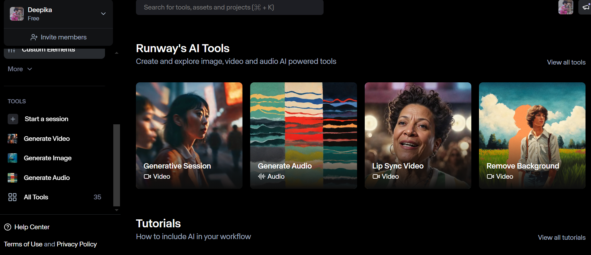Open the Privacy Policy link
The image size is (591, 255).
(77, 244)
